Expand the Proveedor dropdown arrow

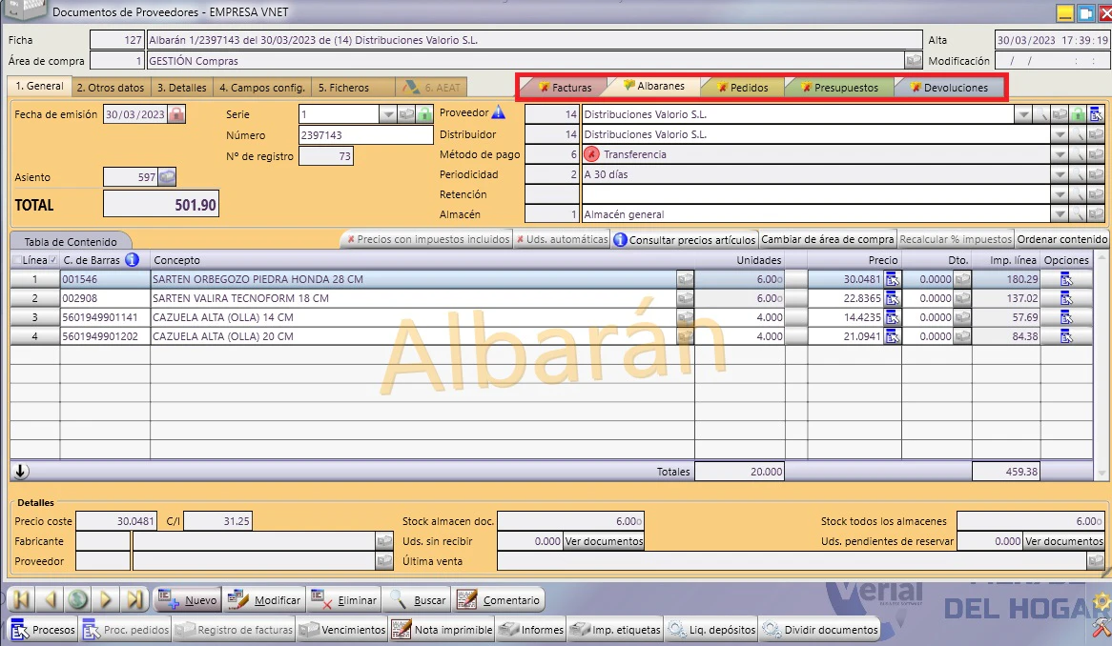(x=1022, y=114)
